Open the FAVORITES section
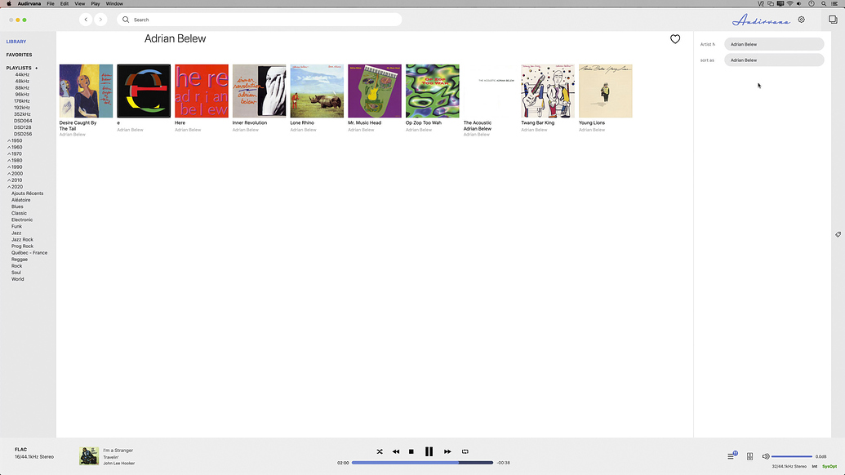Viewport: 845px width, 475px height. [x=19, y=55]
